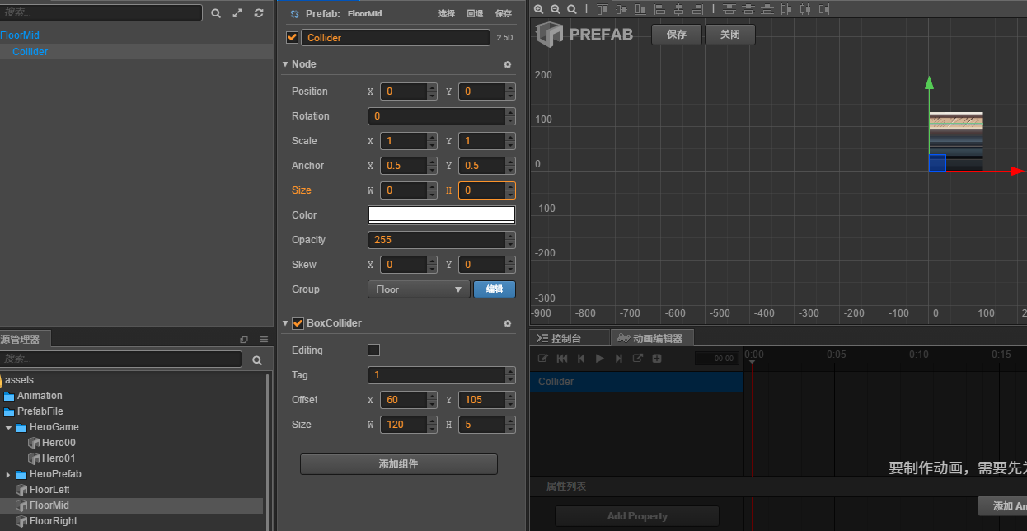Collapse the HeroGame folder
This screenshot has height=531, width=1027.
[x=8, y=427]
